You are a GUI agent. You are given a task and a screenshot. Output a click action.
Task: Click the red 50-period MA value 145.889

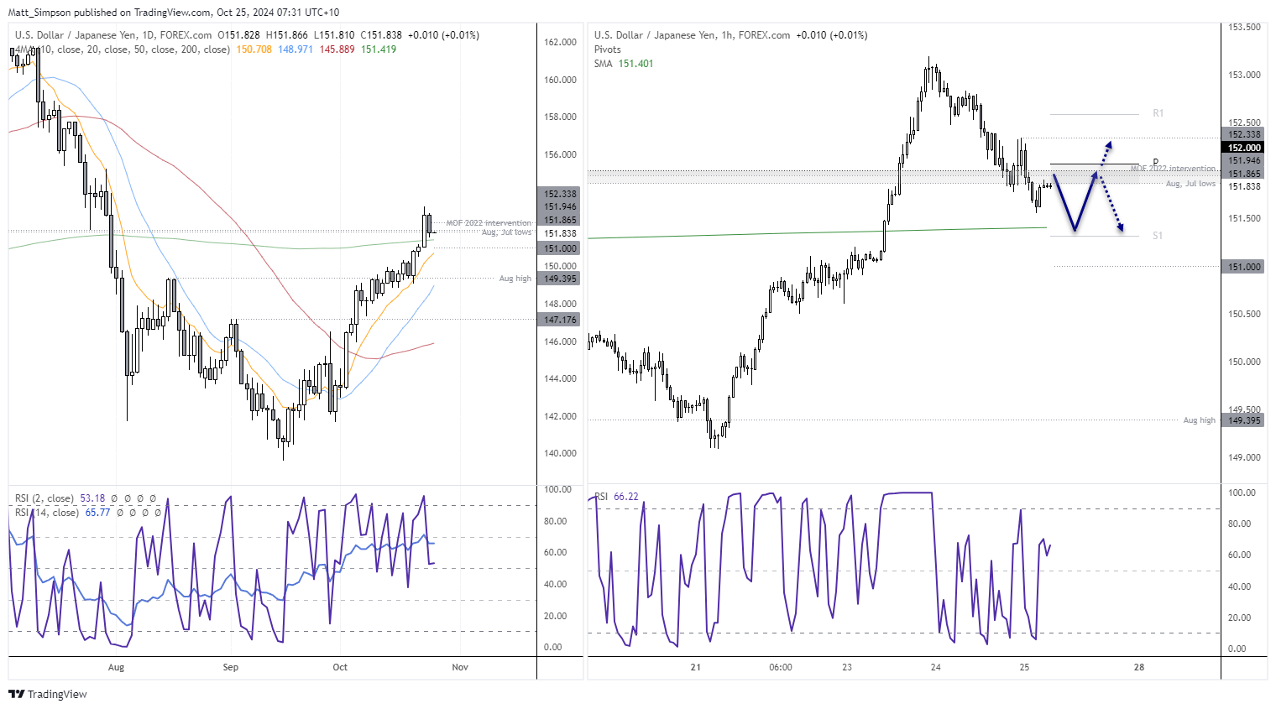337,50
